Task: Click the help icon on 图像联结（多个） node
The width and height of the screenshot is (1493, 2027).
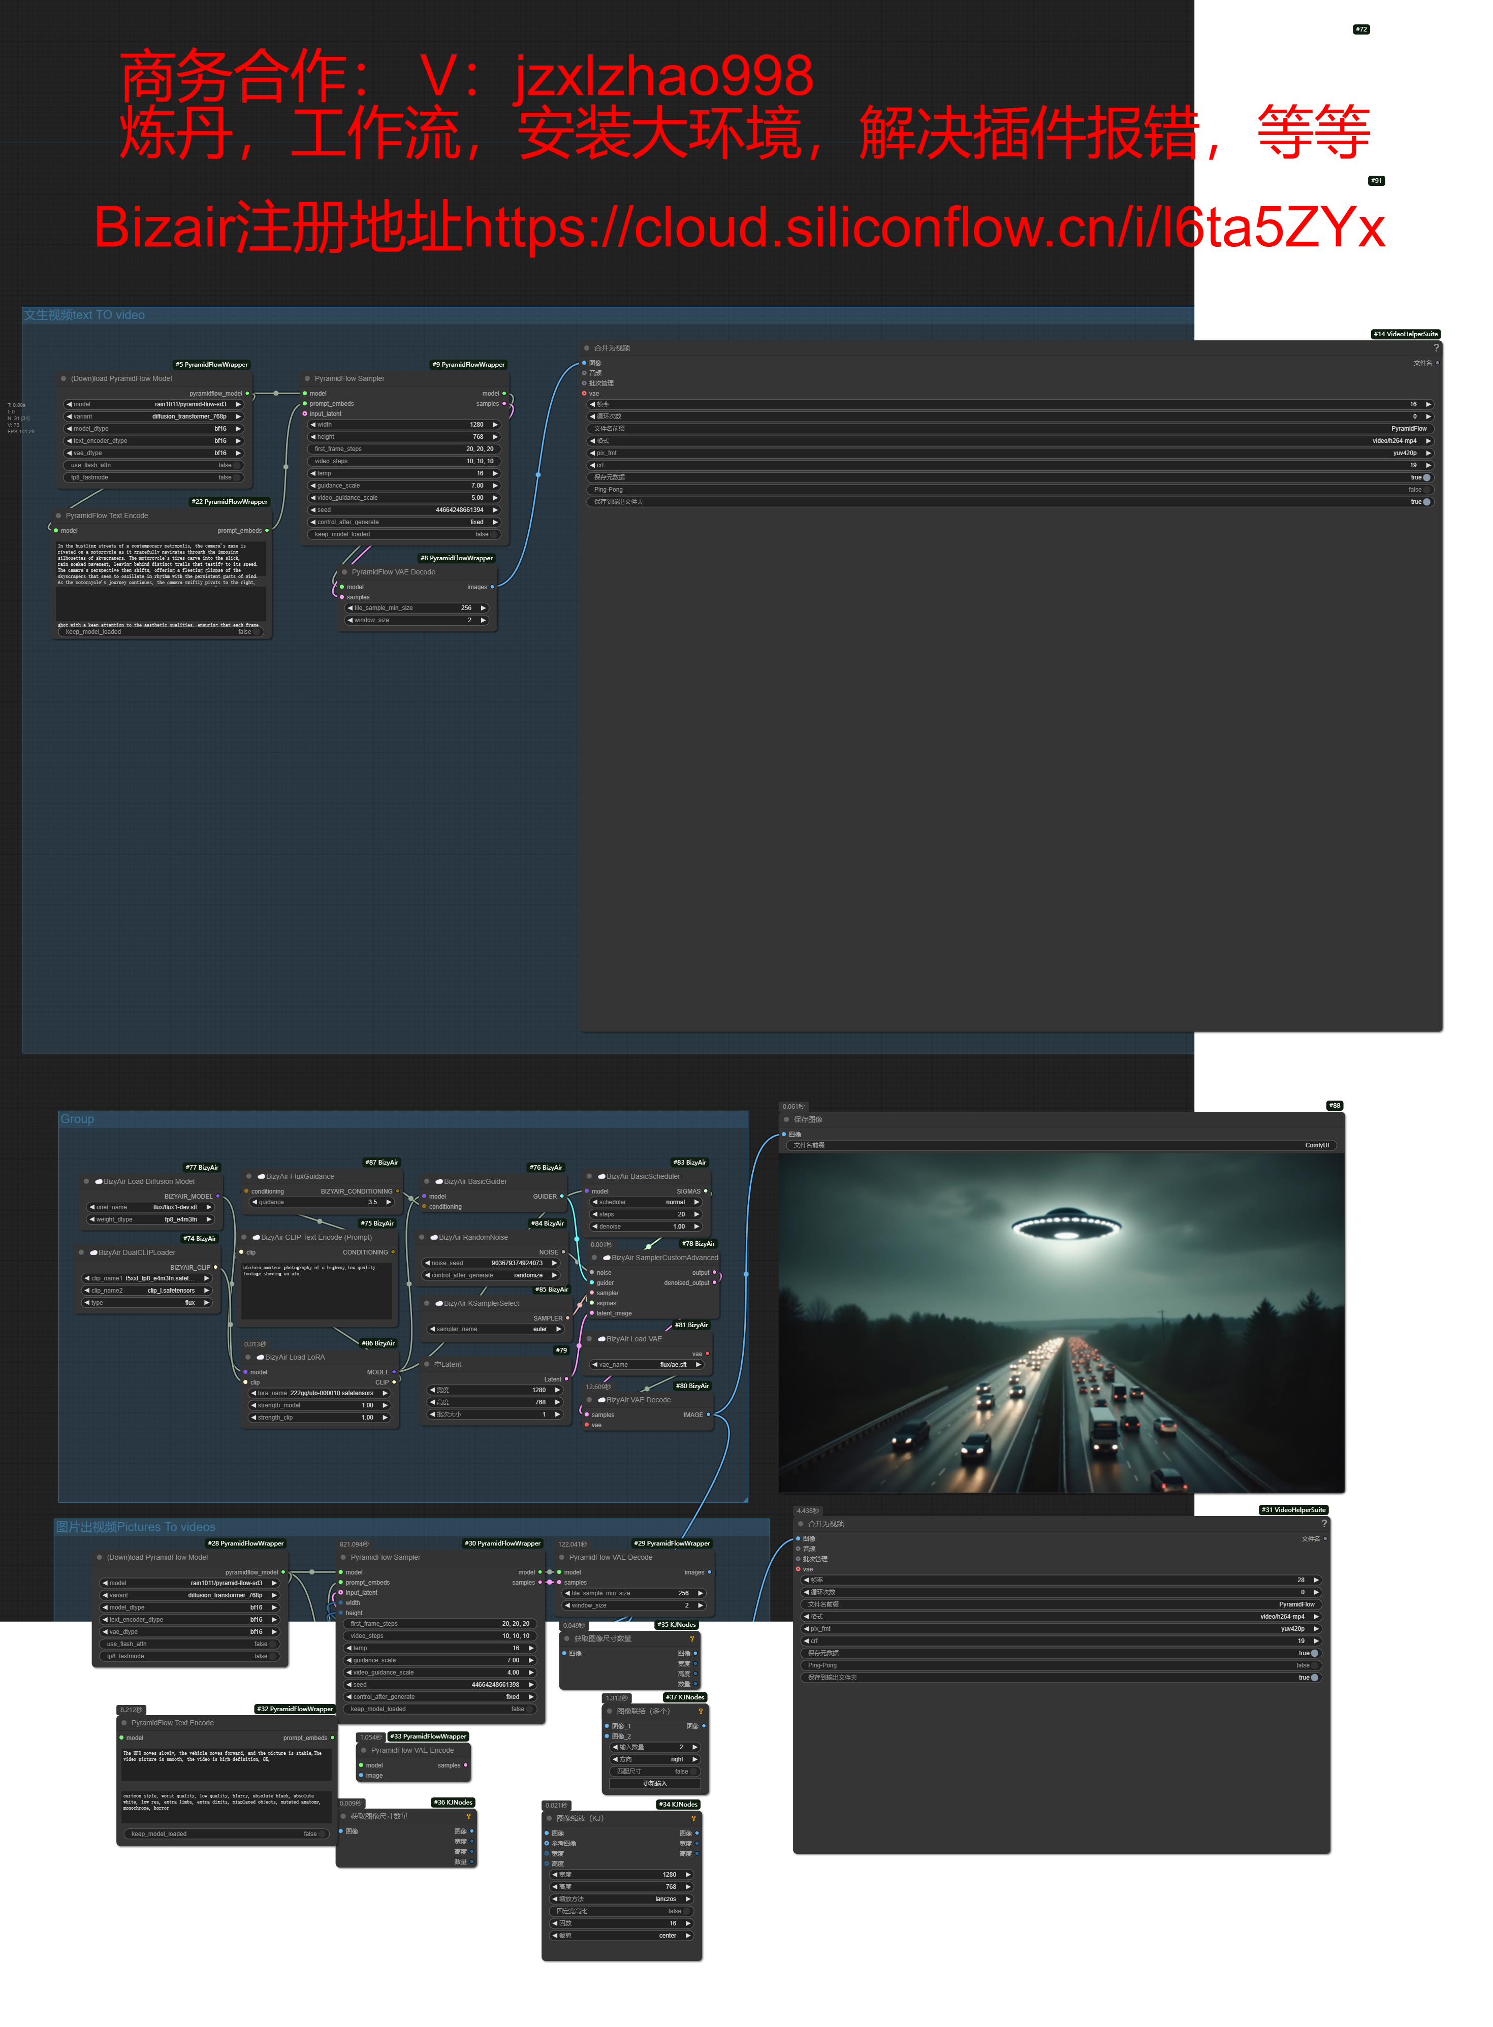Action: tap(701, 1711)
